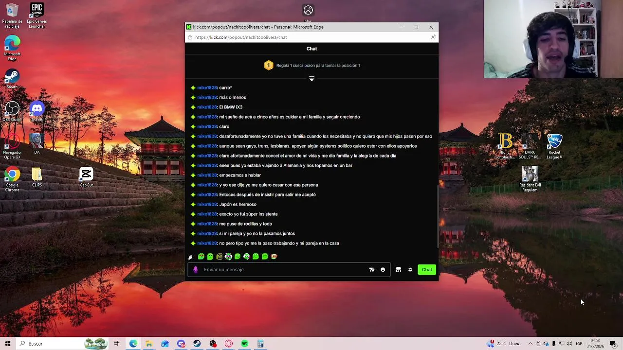623x350 pixels.
Task: Click username mike1828 on 'El BMW iX3' message
Action: [207, 107]
